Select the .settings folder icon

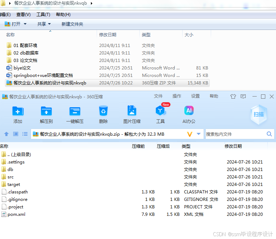click(x=4, y=162)
